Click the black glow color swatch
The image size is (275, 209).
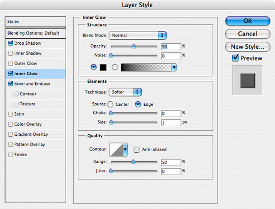(103, 67)
